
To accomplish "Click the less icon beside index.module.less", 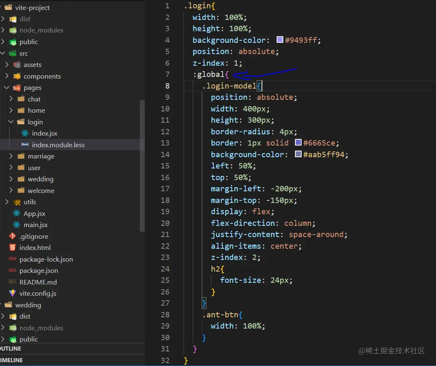I will (x=25, y=145).
